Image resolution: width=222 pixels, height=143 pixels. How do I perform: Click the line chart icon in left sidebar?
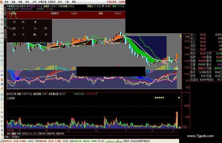tap(2, 29)
